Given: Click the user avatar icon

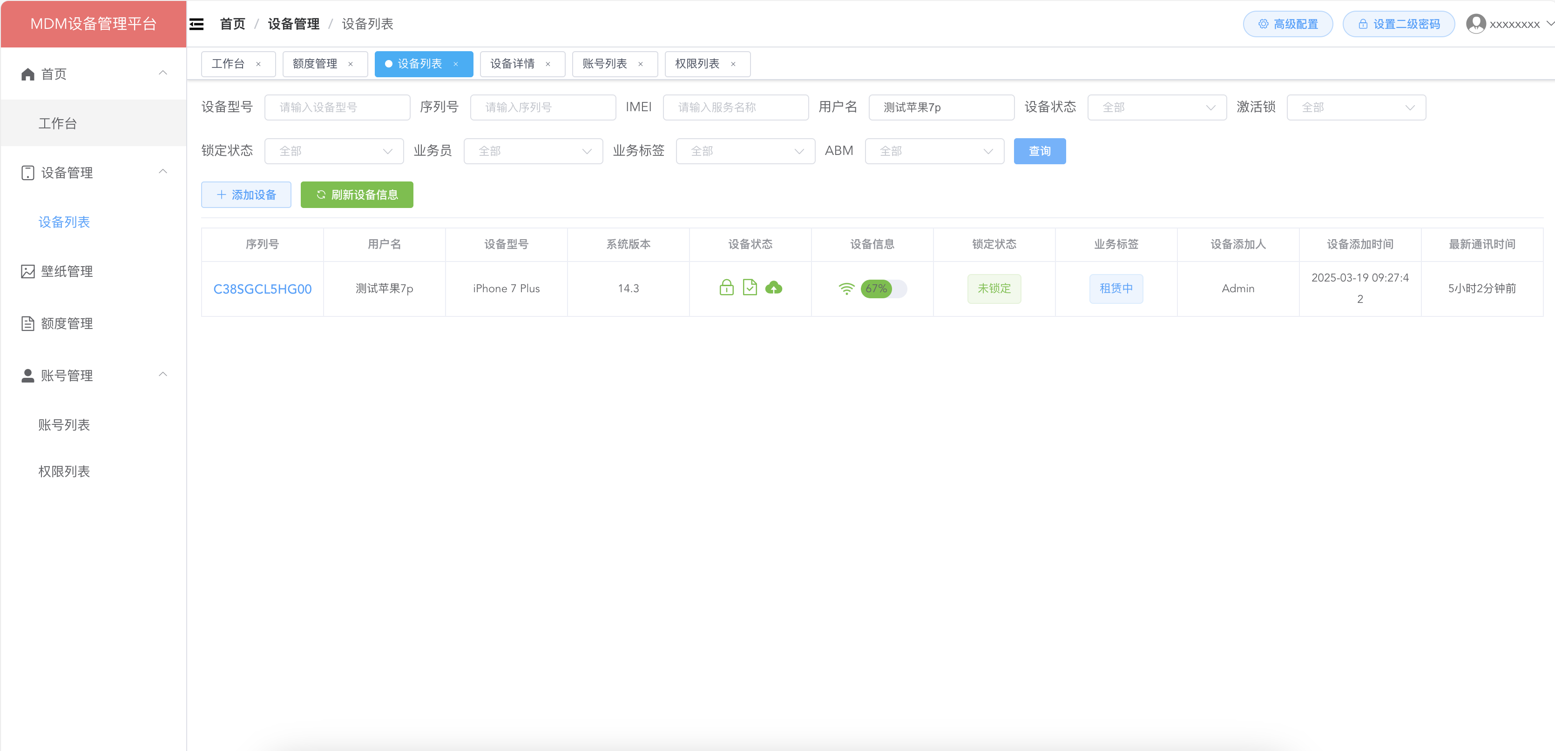Looking at the screenshot, I should (1475, 24).
